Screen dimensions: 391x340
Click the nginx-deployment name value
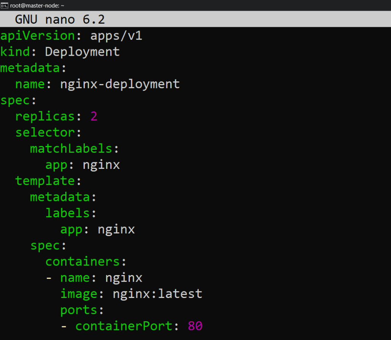(x=120, y=84)
